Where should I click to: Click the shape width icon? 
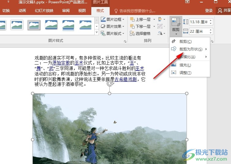point(185,31)
